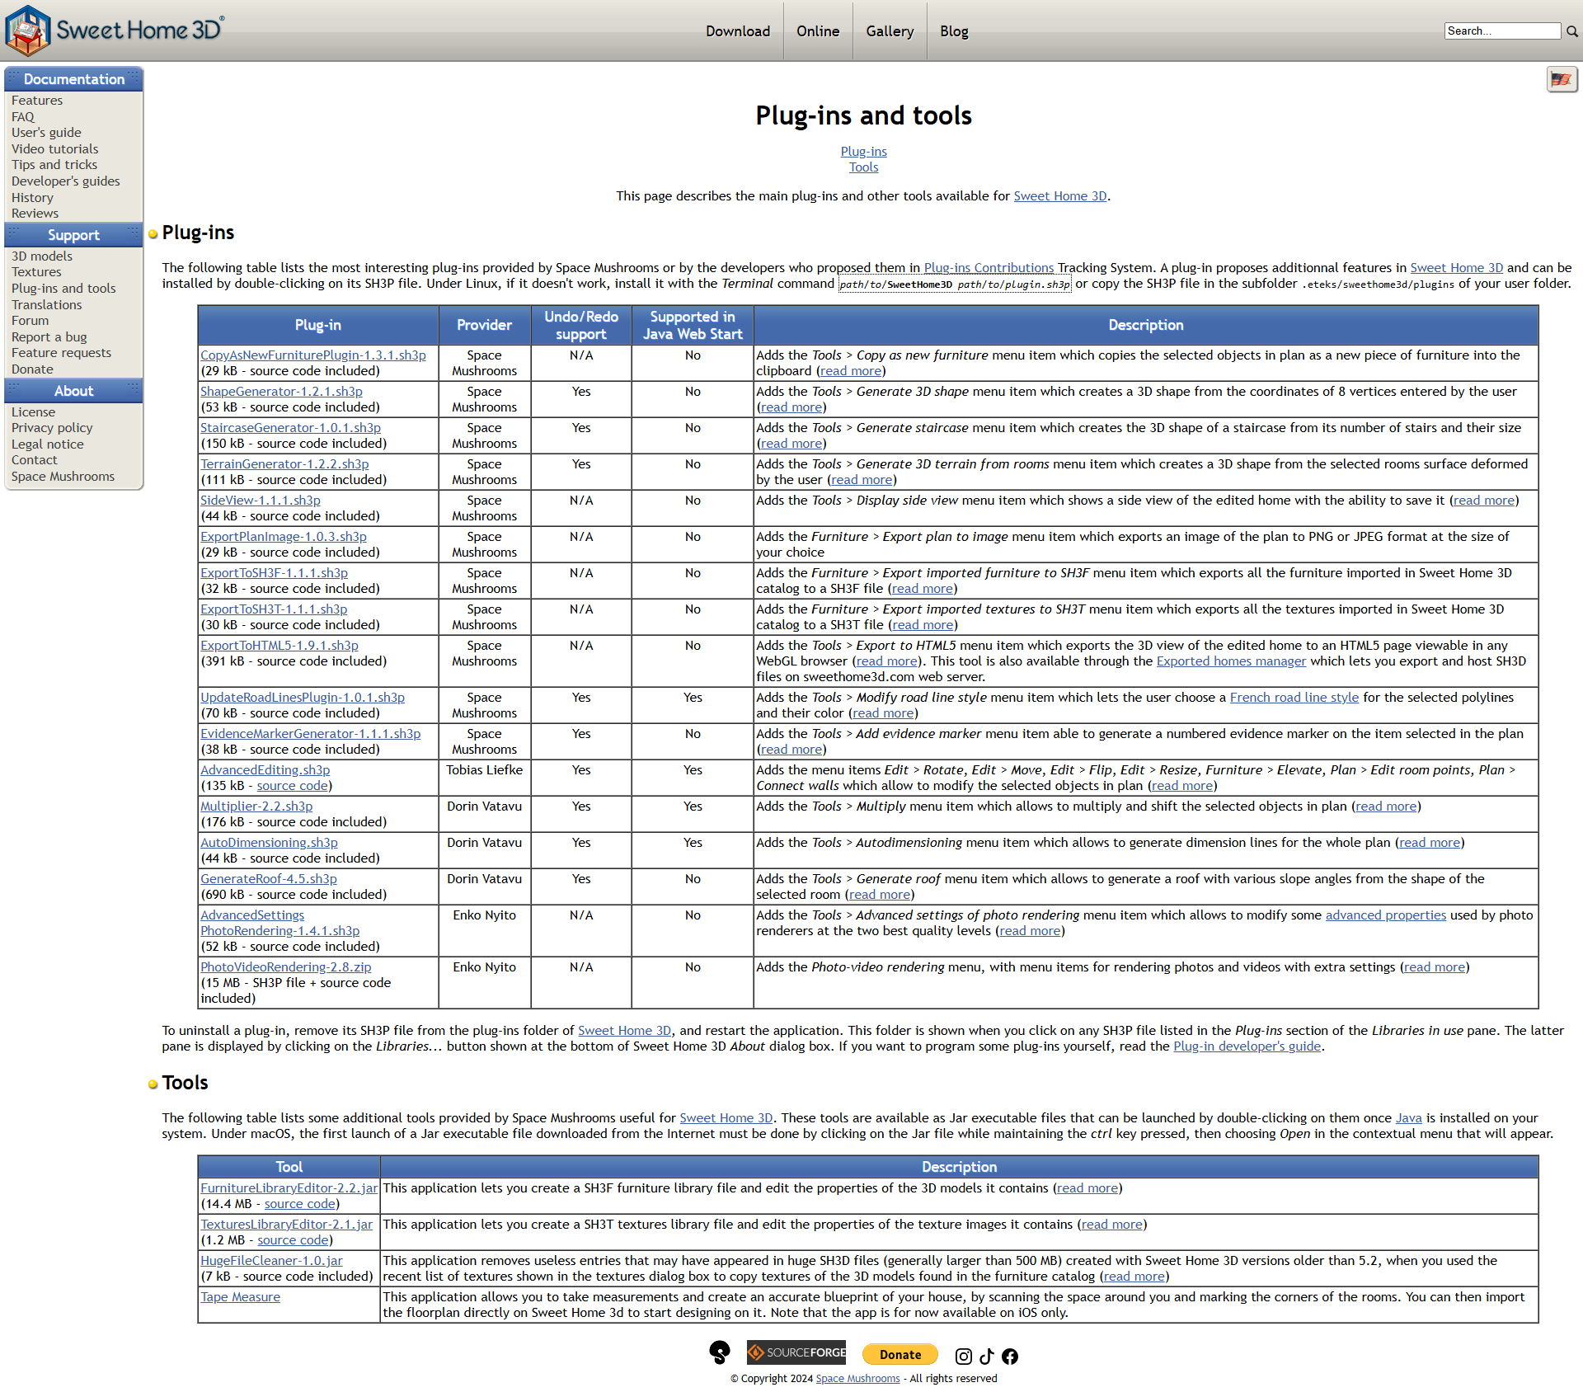Open the Facebook icon in footer
This screenshot has height=1392, width=1583.
point(1010,1357)
